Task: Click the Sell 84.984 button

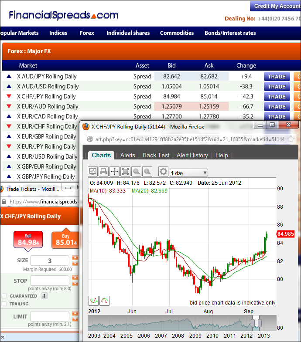Action: coord(28,240)
